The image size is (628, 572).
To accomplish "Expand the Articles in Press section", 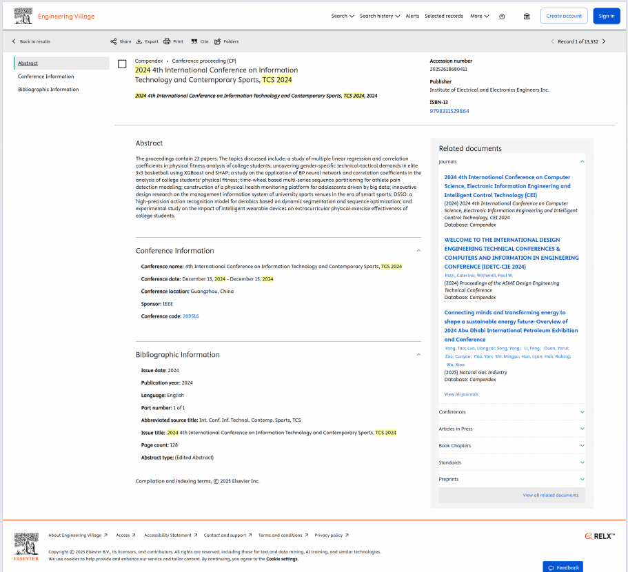I will 582,429.
